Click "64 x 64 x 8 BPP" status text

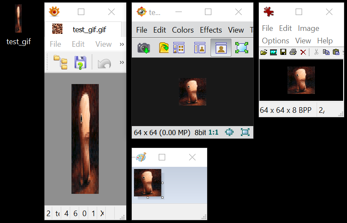pos(286,110)
